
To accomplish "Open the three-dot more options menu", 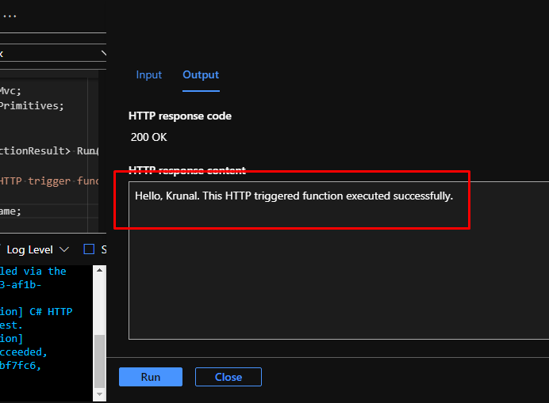I will 10,16.
